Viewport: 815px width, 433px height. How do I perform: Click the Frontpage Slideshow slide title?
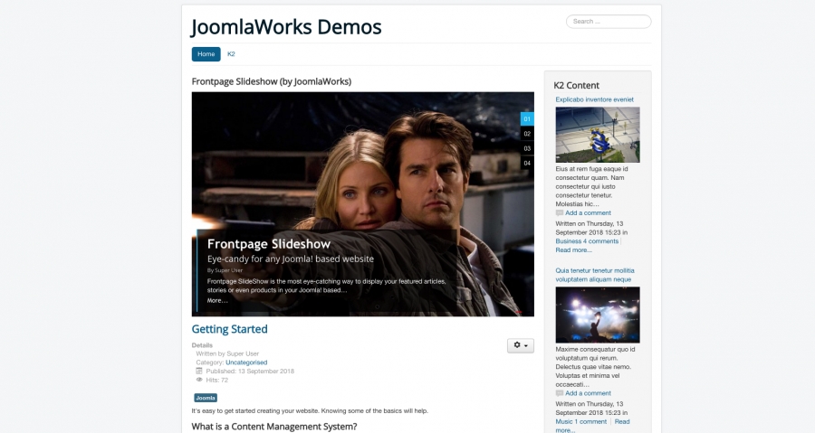(269, 244)
